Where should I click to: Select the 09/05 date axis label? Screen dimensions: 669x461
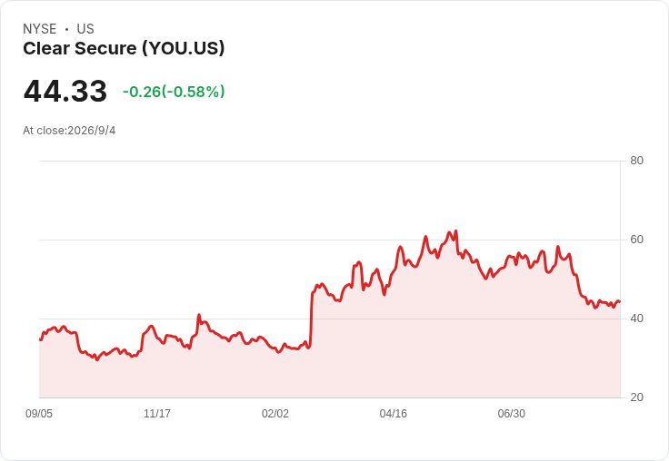point(39,413)
